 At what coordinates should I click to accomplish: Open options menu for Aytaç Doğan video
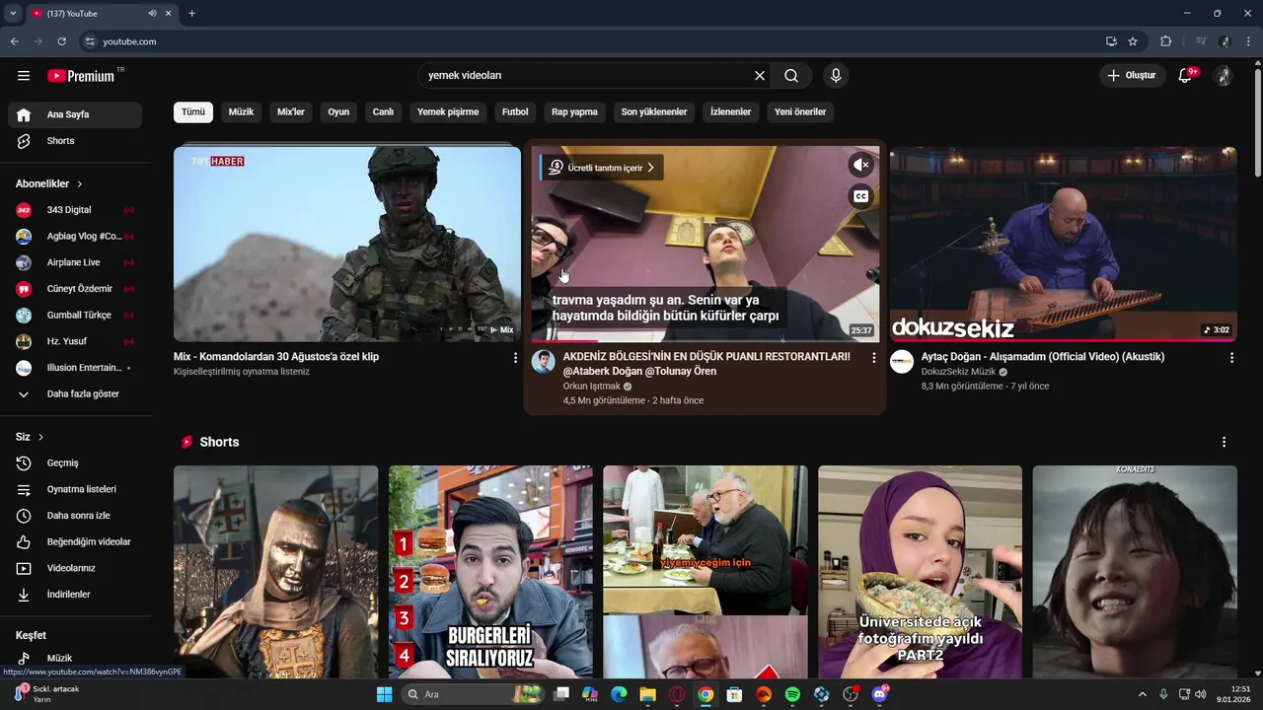pos(1231,358)
